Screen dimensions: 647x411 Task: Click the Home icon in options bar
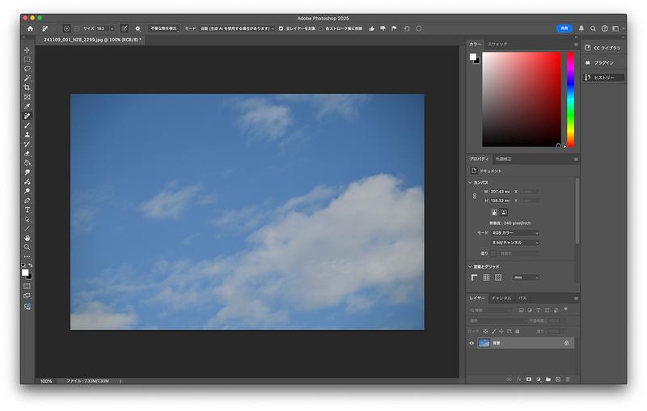tap(30, 28)
